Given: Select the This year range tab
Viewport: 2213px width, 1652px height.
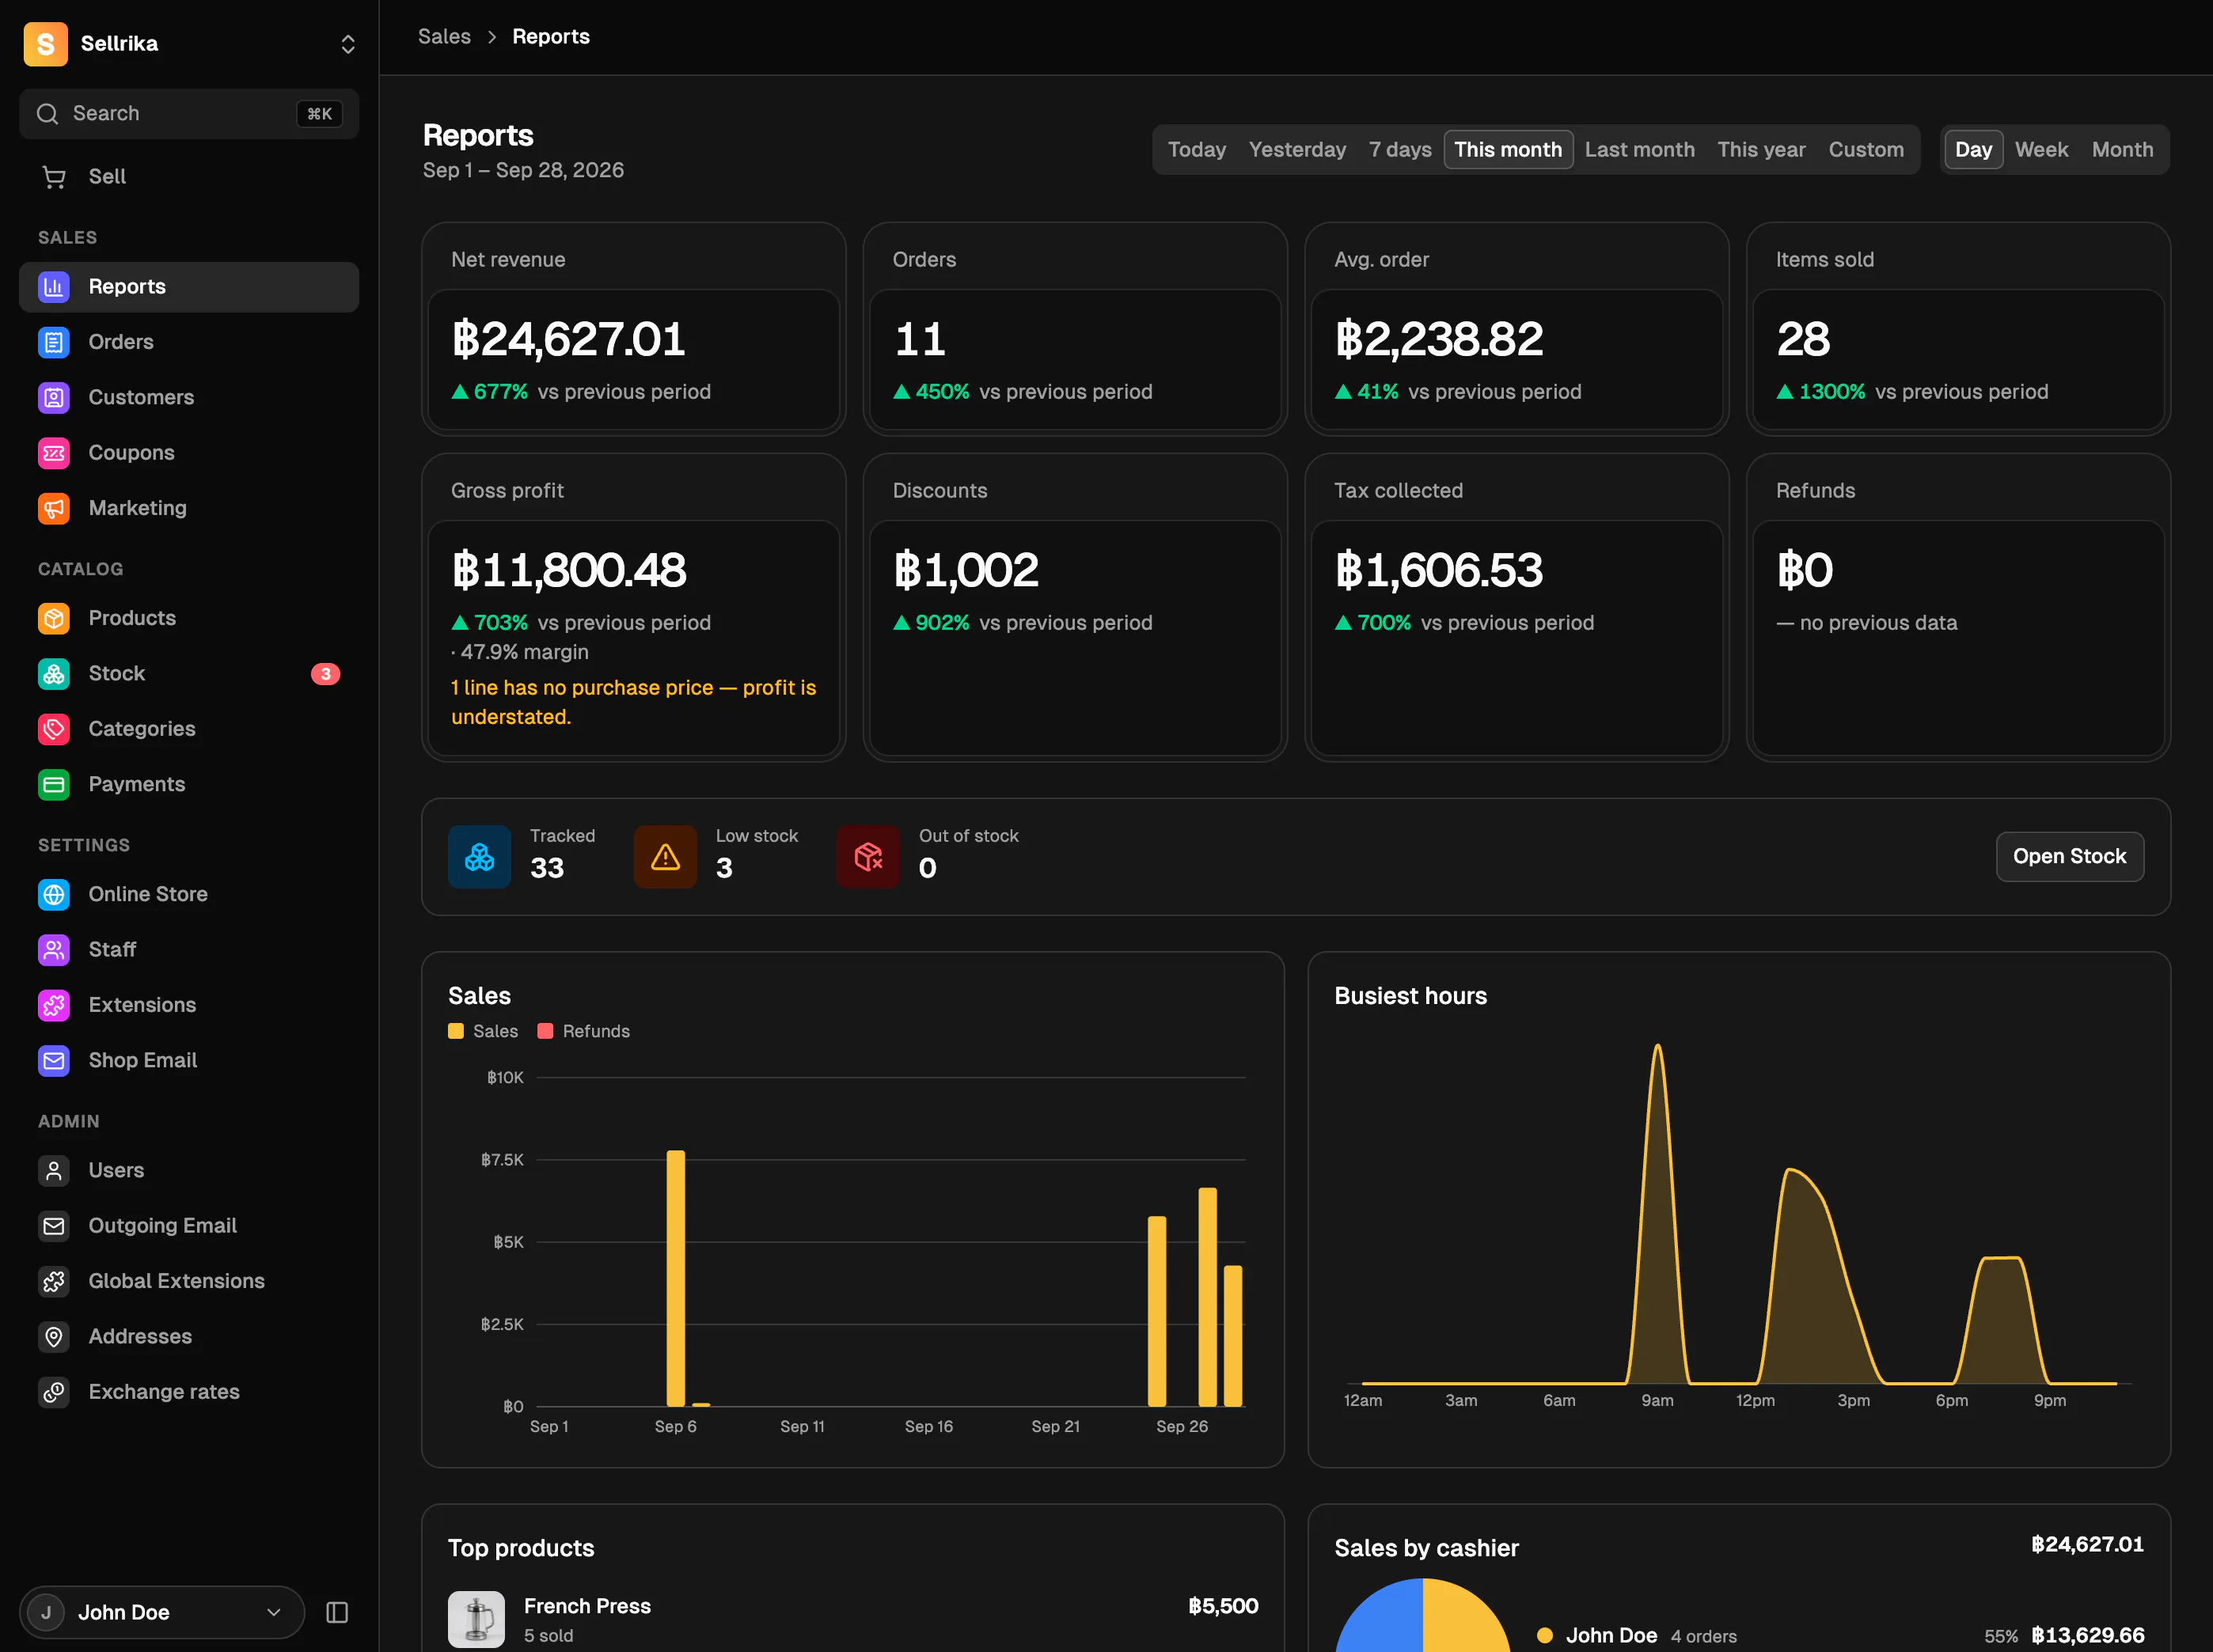Looking at the screenshot, I should tap(1761, 150).
